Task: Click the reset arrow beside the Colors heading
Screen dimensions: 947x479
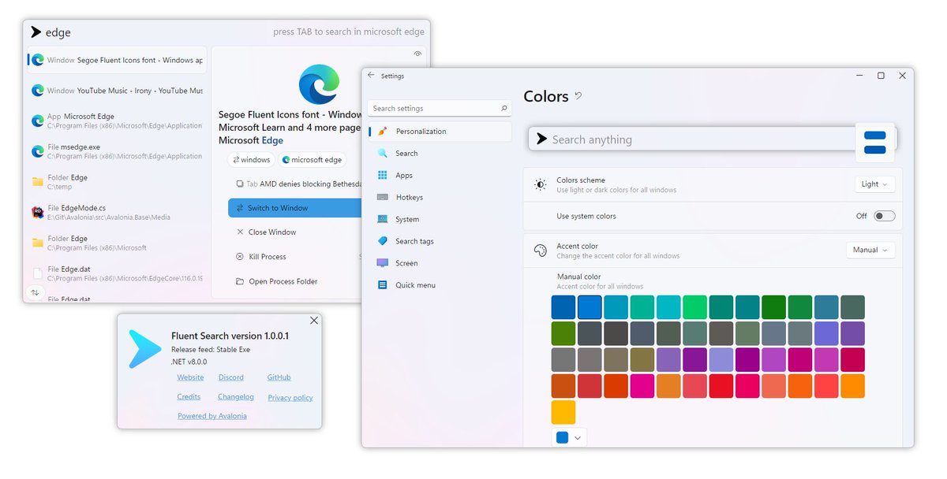Action: click(578, 96)
